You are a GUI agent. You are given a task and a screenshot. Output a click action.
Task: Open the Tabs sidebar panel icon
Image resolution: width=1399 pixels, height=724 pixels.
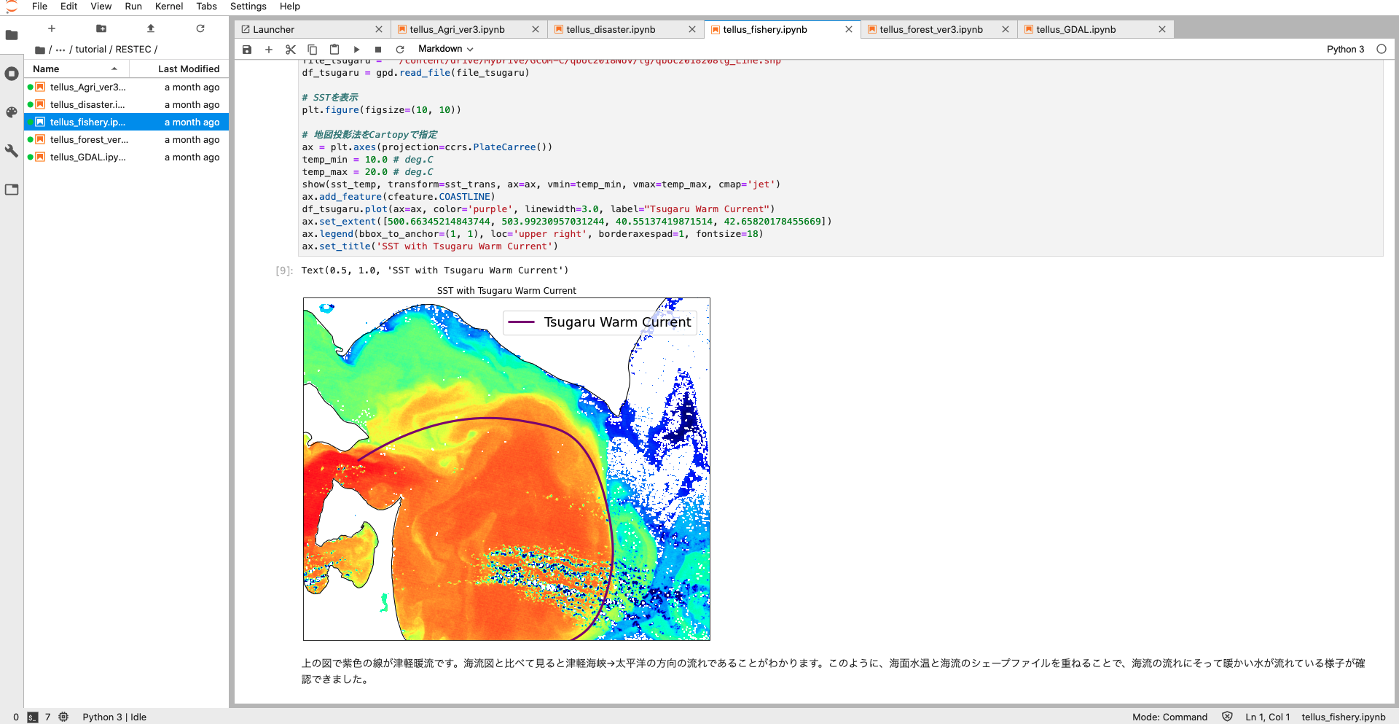tap(12, 190)
